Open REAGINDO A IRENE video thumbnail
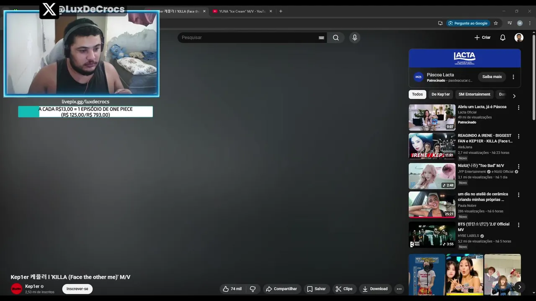Viewport: 536px width, 301px height. pyautogui.click(x=432, y=146)
